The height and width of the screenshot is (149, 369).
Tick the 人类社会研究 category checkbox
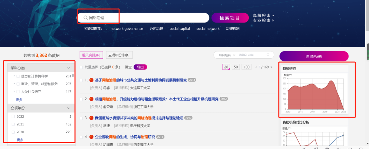pyautogui.click(x=18, y=91)
